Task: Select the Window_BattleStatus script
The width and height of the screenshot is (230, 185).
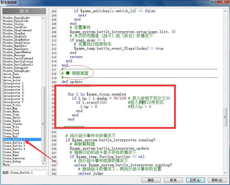Action: pos(22,61)
